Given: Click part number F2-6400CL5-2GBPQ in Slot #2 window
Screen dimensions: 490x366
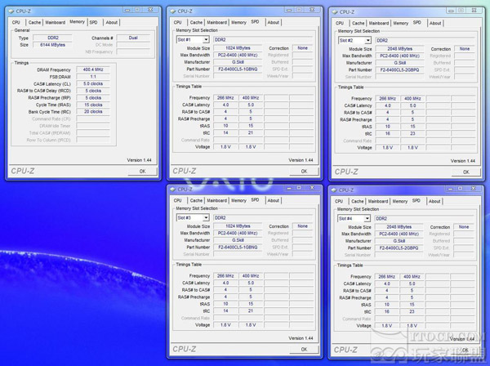Looking at the screenshot, I should (x=399, y=69).
